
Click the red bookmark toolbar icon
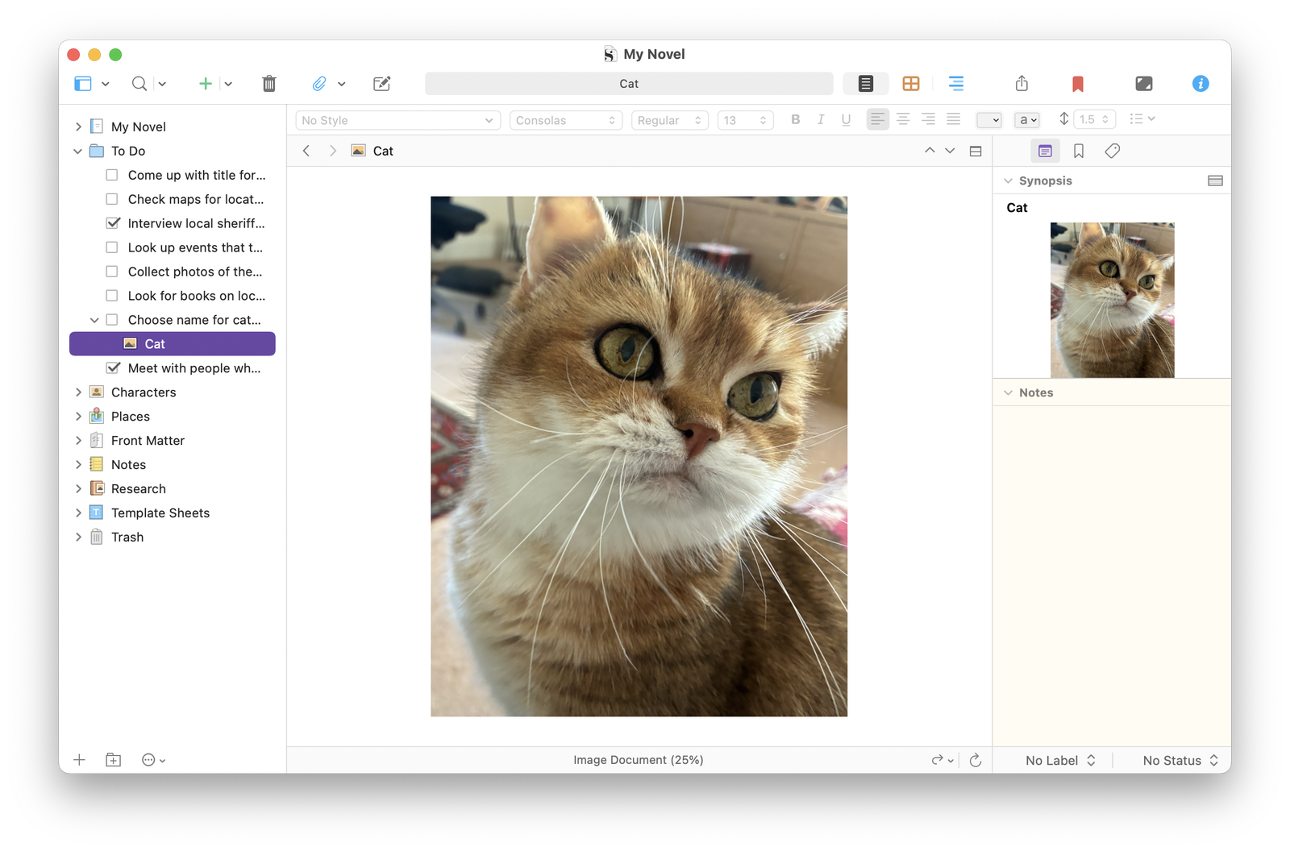[1077, 84]
